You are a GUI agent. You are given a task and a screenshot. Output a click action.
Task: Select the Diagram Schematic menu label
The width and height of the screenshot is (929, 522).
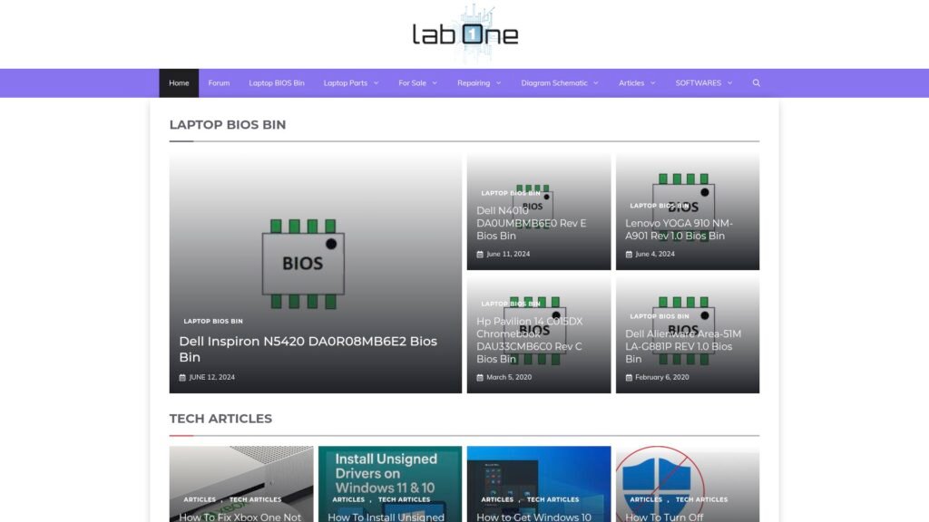(x=554, y=82)
